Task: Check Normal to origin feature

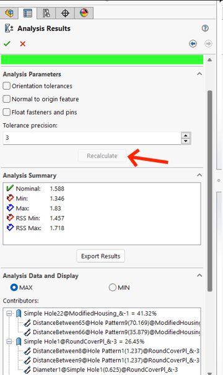Action: coord(7,99)
